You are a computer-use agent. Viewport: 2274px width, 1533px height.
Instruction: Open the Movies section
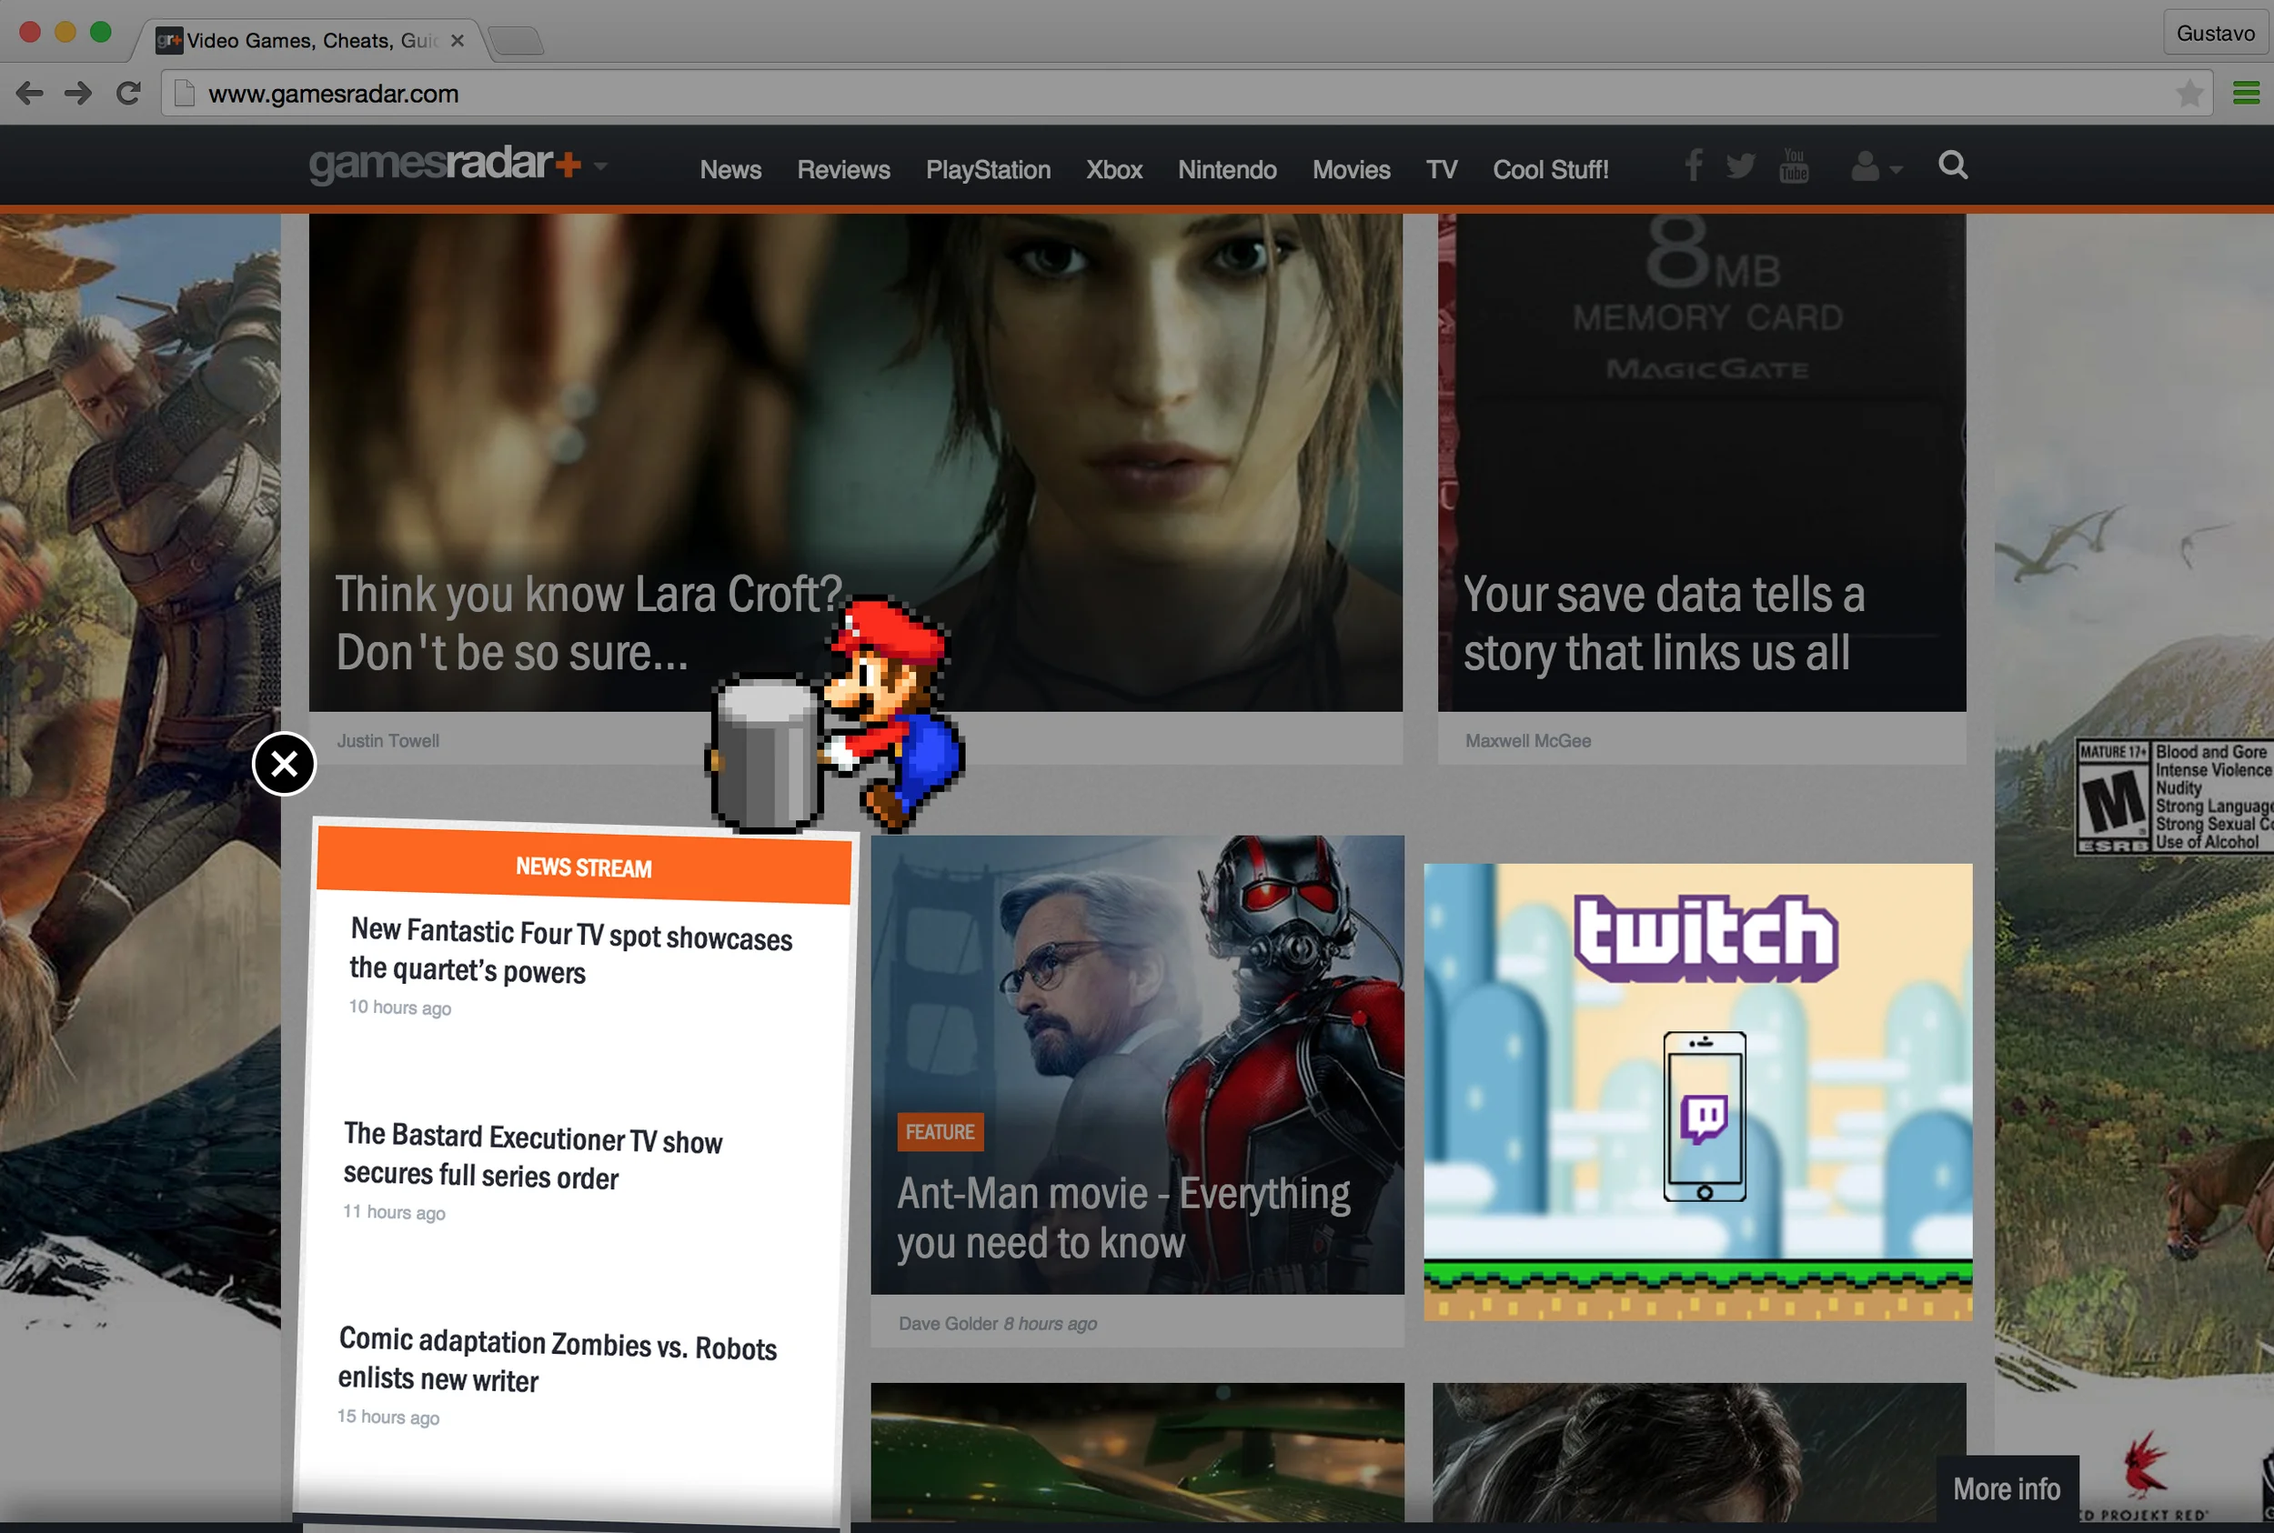[1352, 170]
